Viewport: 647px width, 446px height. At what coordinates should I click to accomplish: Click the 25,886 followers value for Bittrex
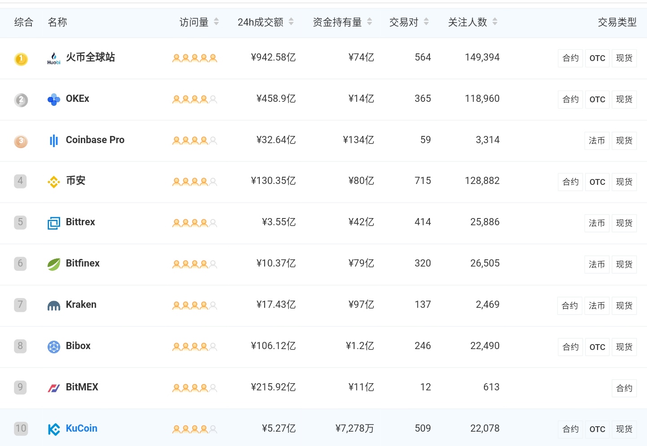coord(485,222)
